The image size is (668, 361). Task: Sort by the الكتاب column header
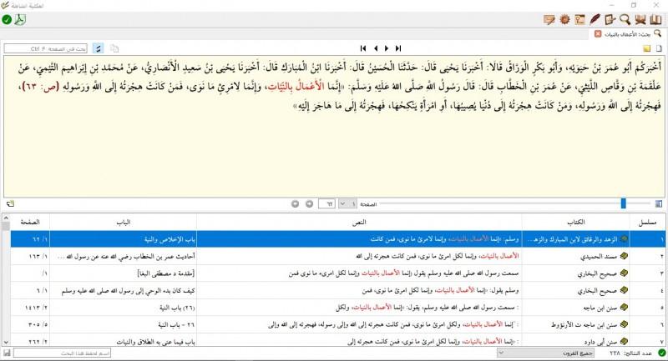point(576,223)
